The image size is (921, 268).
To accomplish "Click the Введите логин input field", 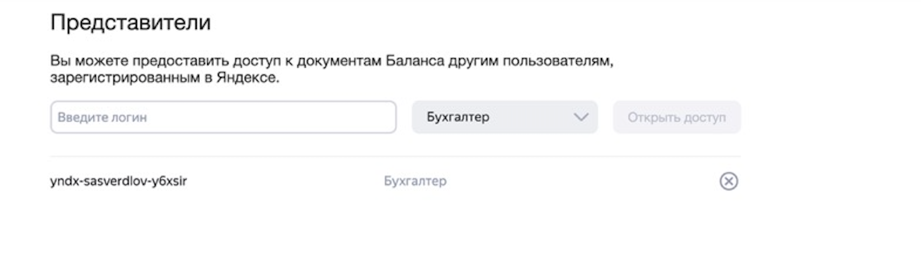I will click(223, 117).
